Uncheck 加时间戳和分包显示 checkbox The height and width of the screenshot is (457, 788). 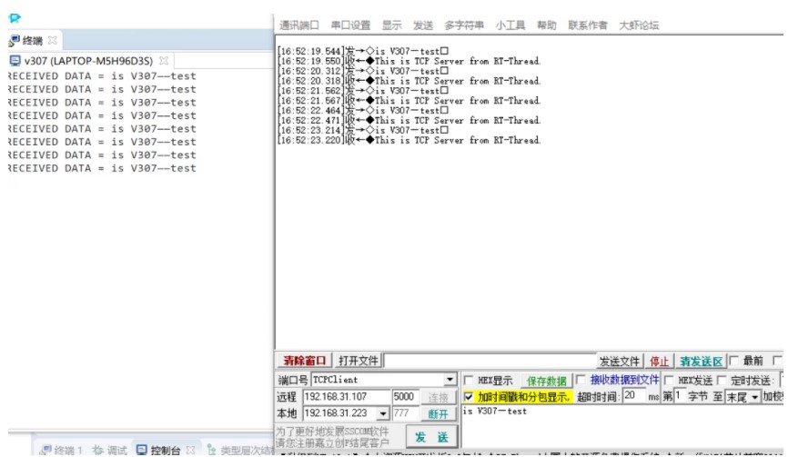(x=469, y=397)
